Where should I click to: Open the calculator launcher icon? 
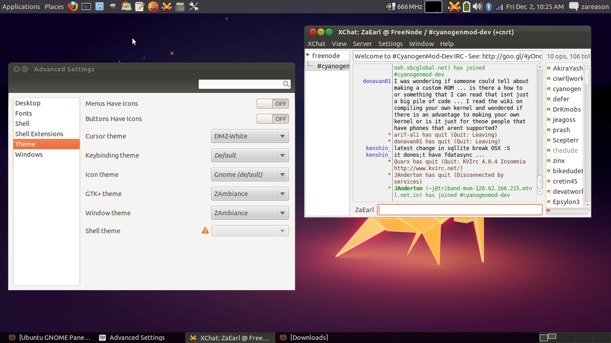click(x=180, y=7)
